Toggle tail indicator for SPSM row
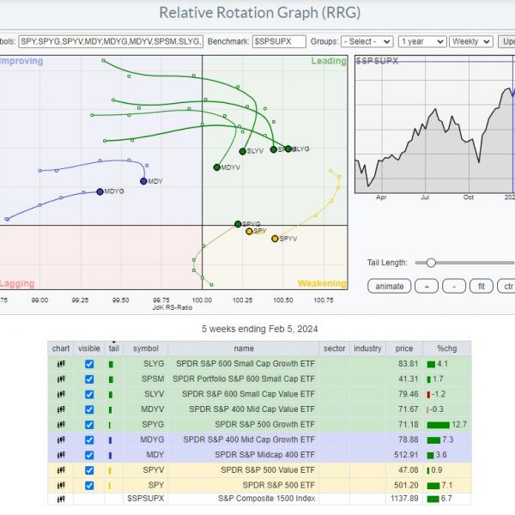Image resolution: width=515 pixels, height=515 pixels. point(111,379)
